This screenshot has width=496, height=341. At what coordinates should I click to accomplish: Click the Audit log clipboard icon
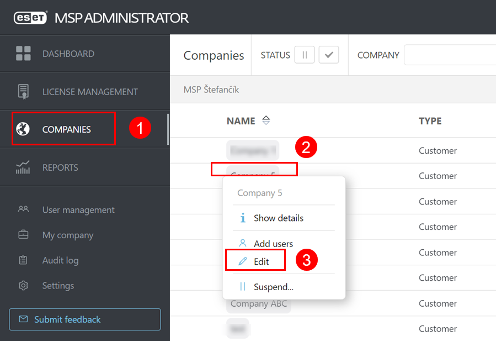[x=23, y=260]
